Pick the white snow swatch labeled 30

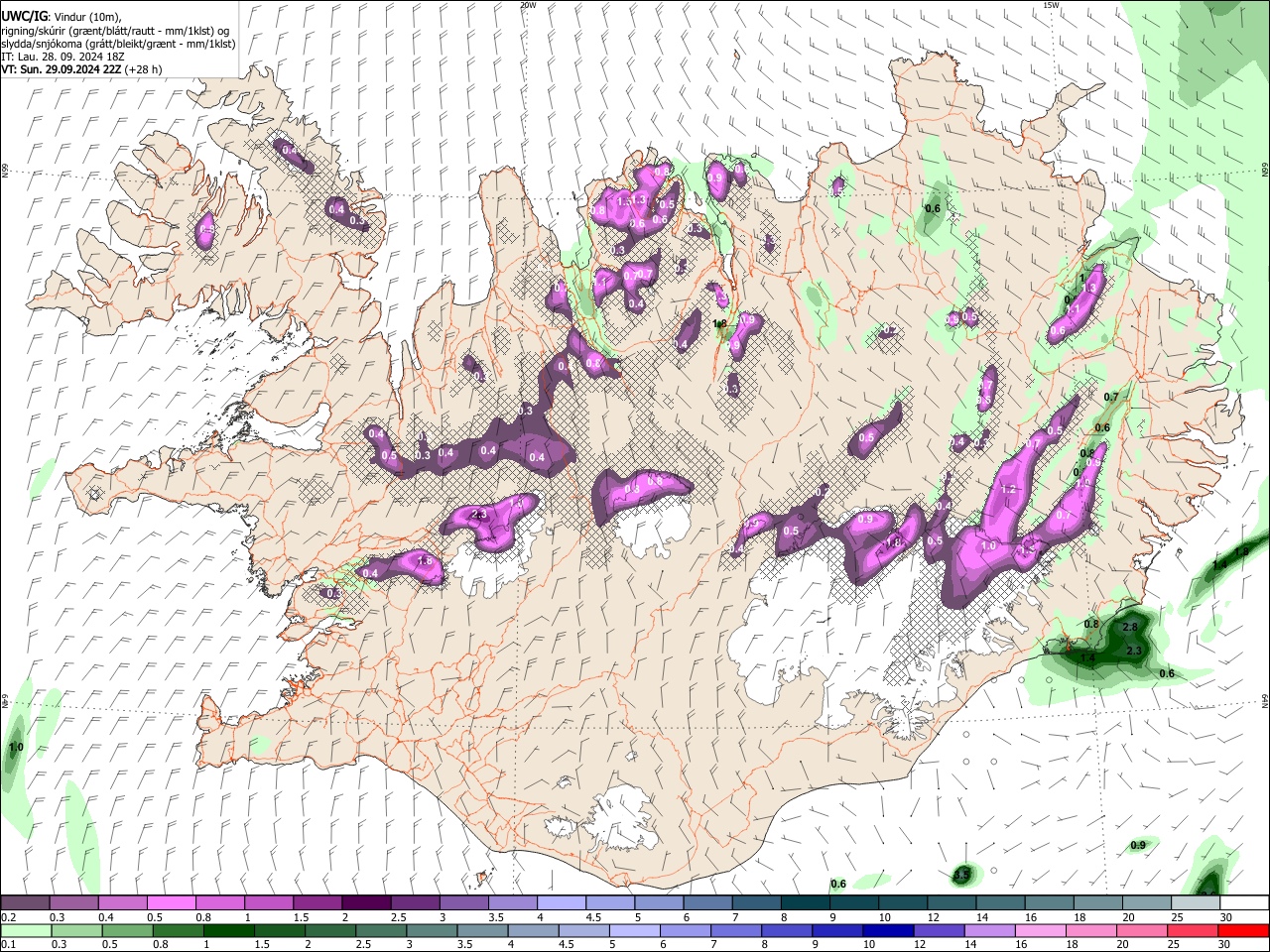pos(1244,903)
